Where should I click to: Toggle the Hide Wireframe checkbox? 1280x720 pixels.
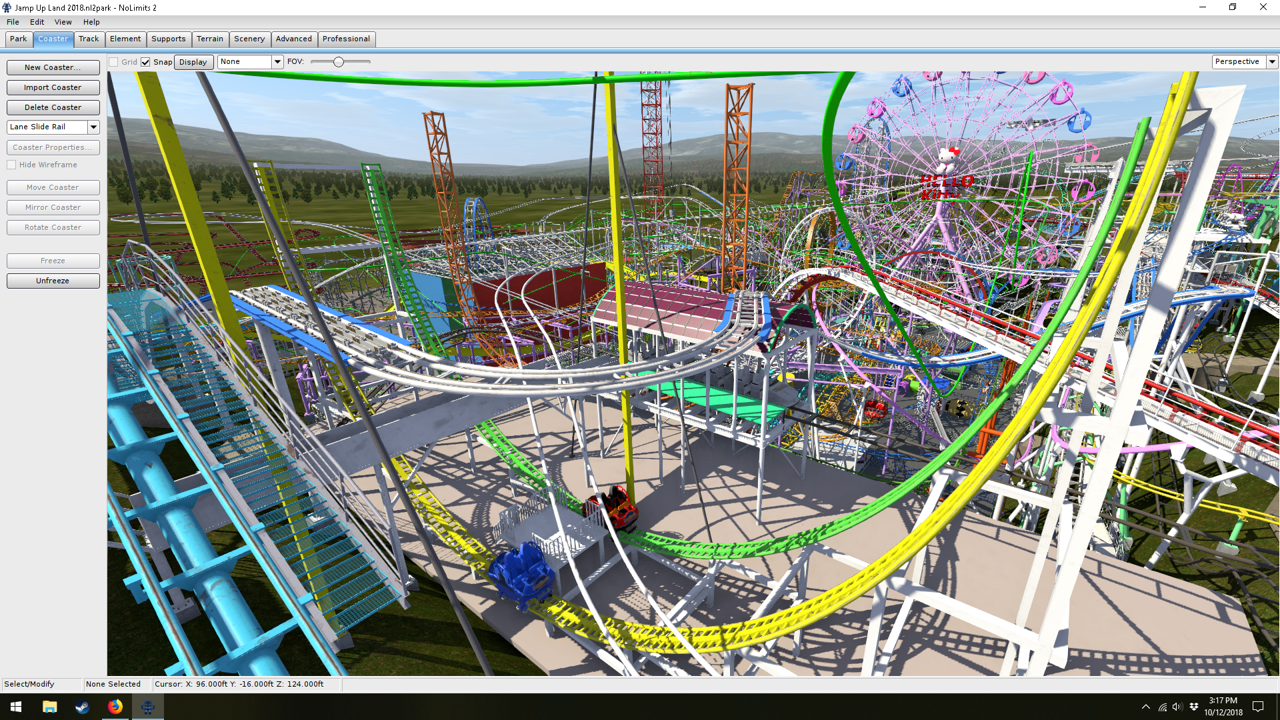coord(12,165)
